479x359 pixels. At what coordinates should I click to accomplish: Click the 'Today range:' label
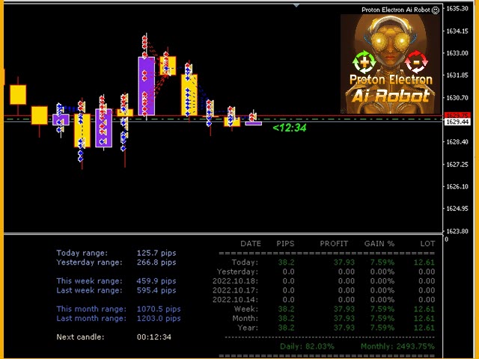click(82, 253)
